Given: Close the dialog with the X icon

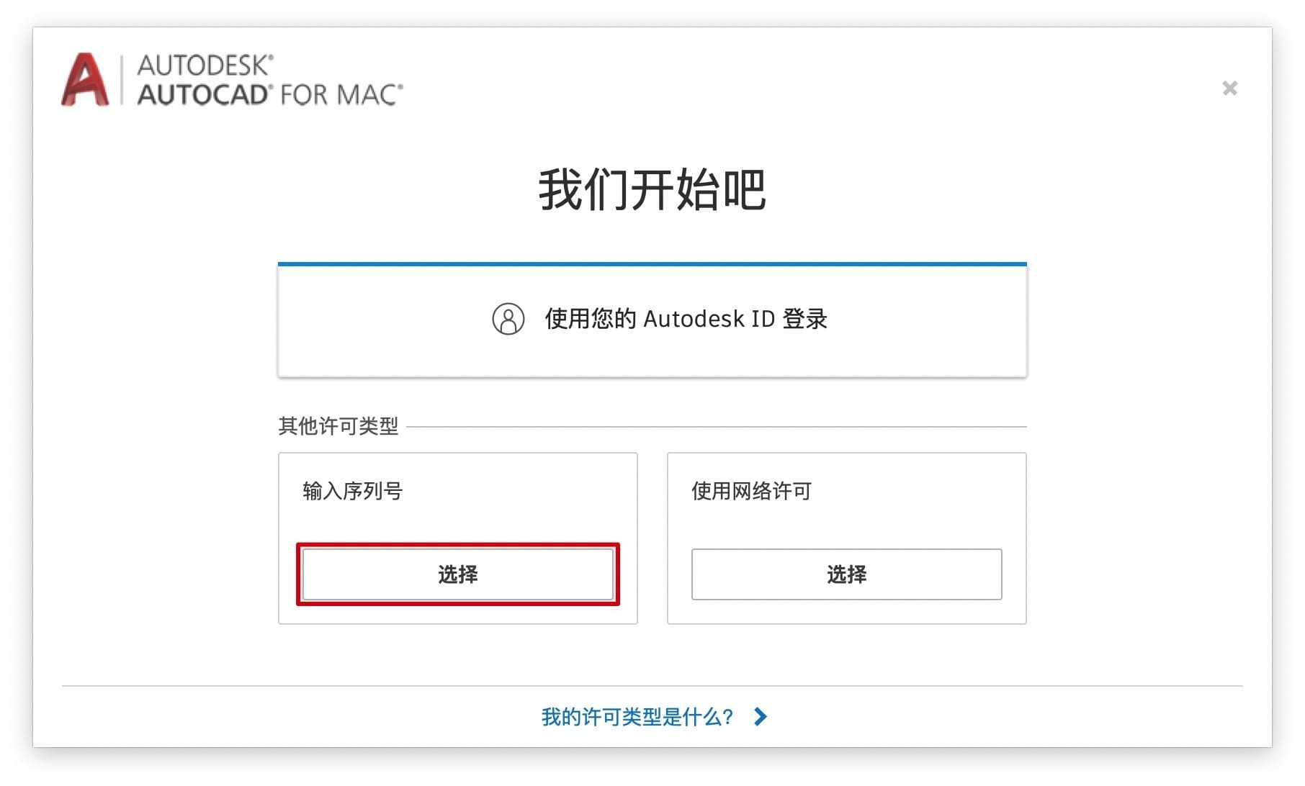Looking at the screenshot, I should click(1229, 88).
